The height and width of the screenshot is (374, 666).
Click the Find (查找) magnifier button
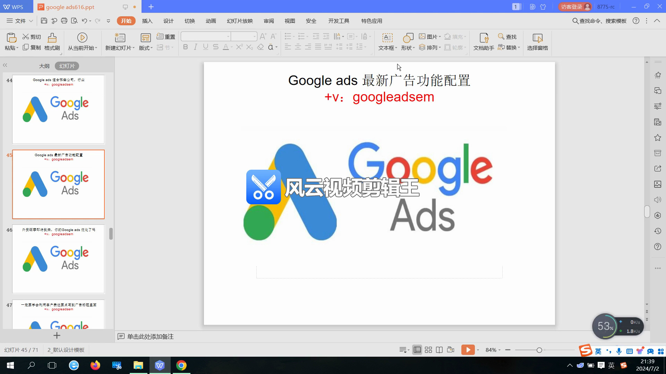point(507,37)
